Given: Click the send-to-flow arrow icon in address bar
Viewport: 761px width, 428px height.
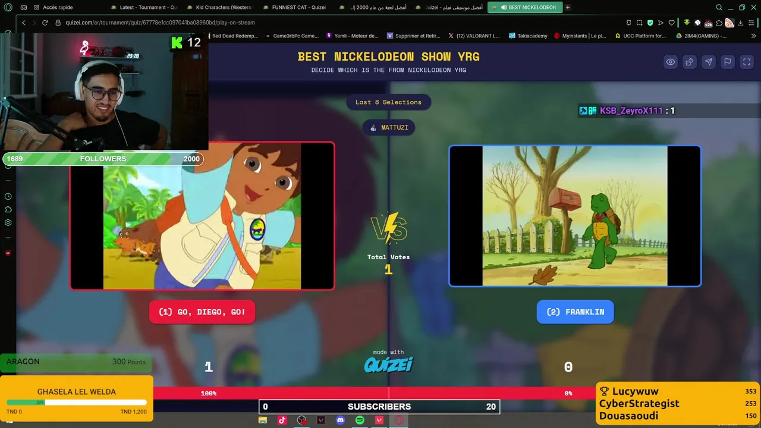Looking at the screenshot, I should [661, 23].
